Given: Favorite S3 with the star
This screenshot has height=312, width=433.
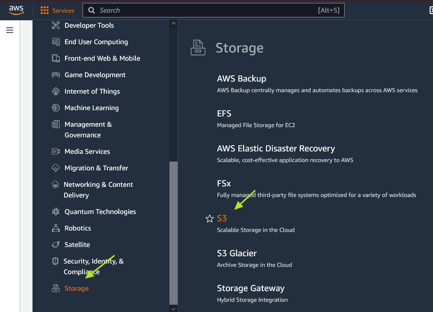Looking at the screenshot, I should click(210, 219).
